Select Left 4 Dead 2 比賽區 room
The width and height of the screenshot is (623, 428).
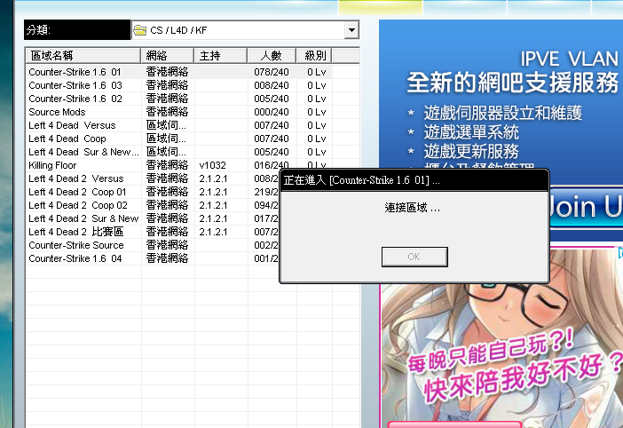pyautogui.click(x=153, y=232)
